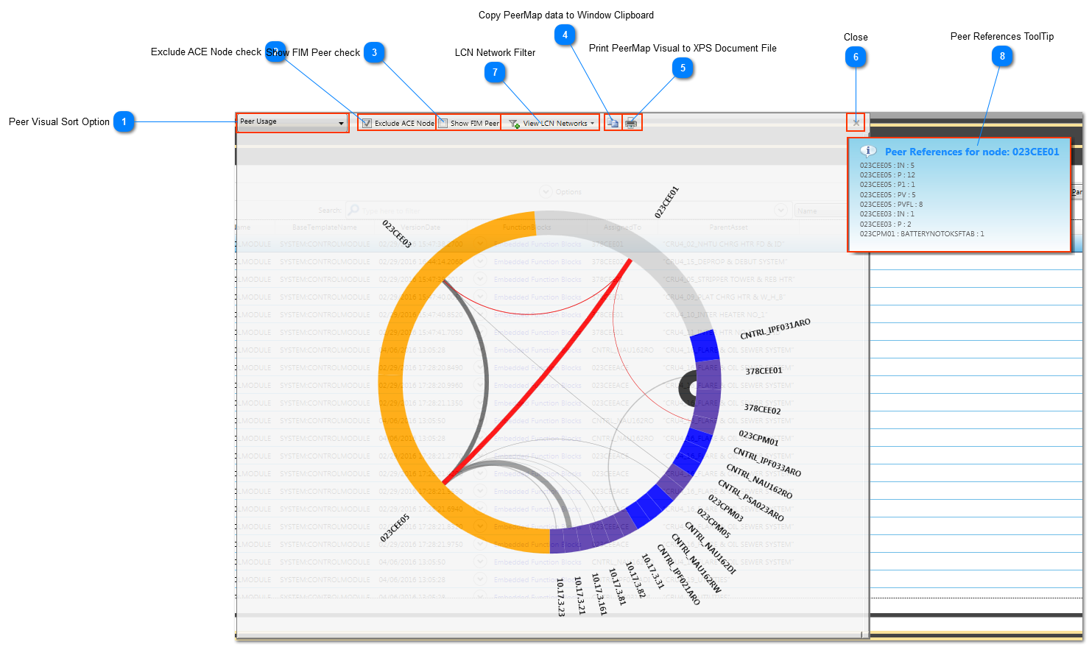Select the 10.17.3.31 node label
Screen dimensions: 1089x647
coord(652,572)
